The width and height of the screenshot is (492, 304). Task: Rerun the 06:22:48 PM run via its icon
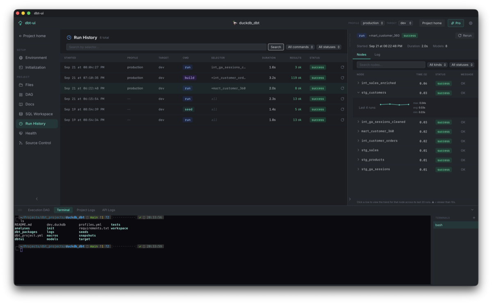[x=342, y=88]
